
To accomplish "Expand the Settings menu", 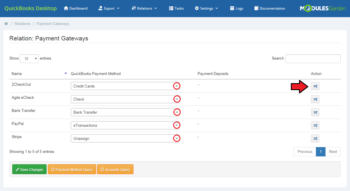I will point(206,8).
